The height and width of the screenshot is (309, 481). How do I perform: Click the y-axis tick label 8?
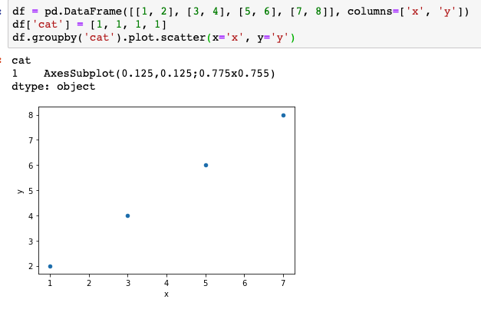pyautogui.click(x=31, y=115)
